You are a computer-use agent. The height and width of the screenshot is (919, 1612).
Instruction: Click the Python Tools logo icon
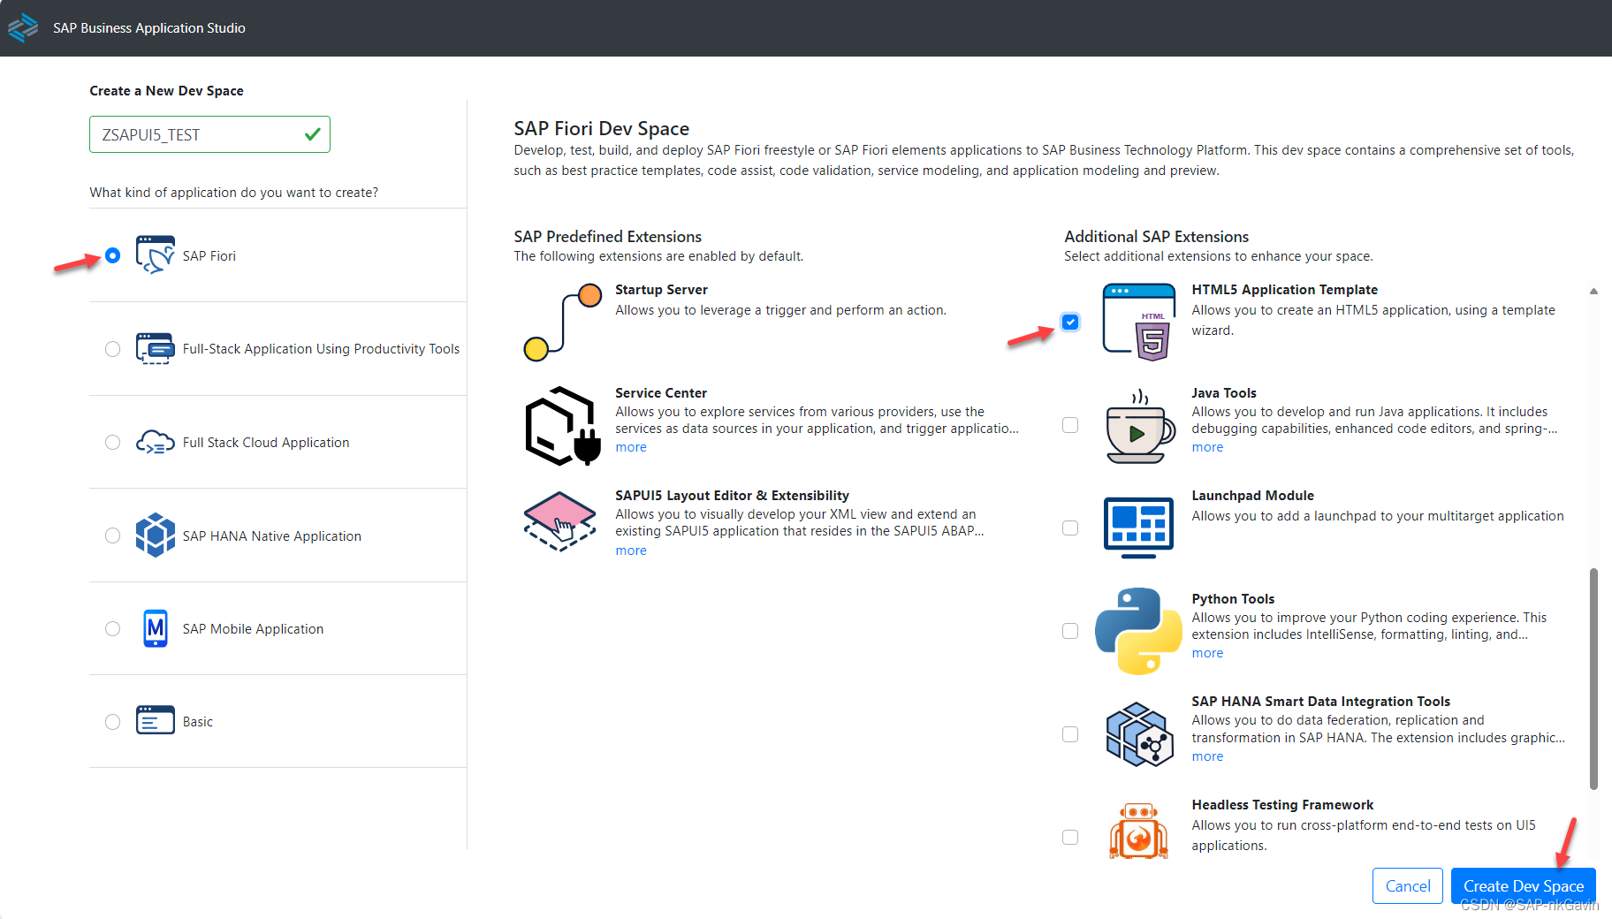pos(1138,631)
